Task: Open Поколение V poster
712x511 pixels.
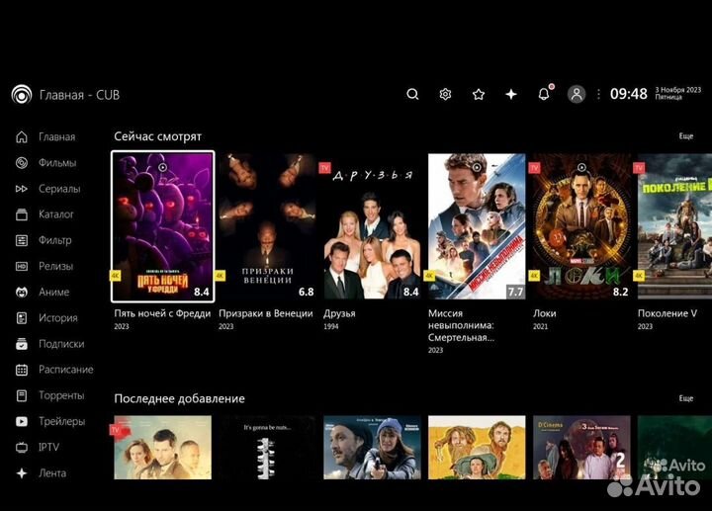Action: click(674, 226)
